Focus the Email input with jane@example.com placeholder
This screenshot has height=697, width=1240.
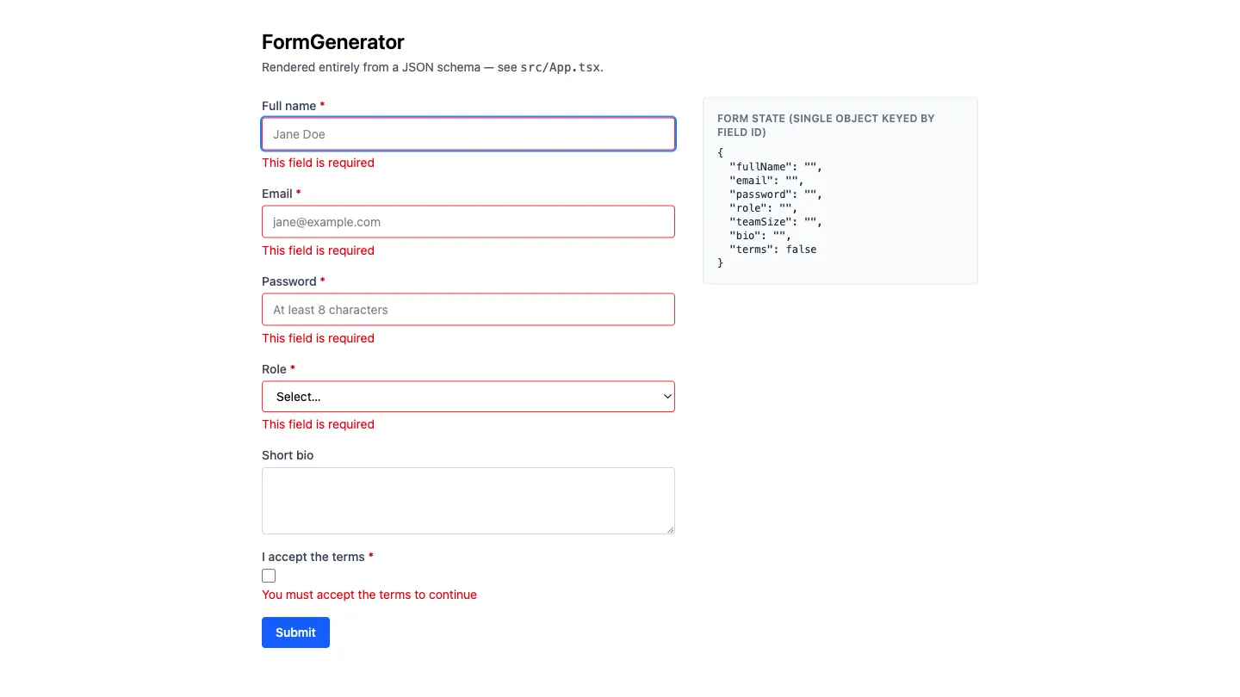468,222
